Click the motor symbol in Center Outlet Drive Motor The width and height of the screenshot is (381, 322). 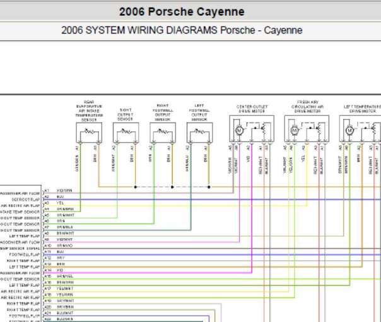[239, 131]
